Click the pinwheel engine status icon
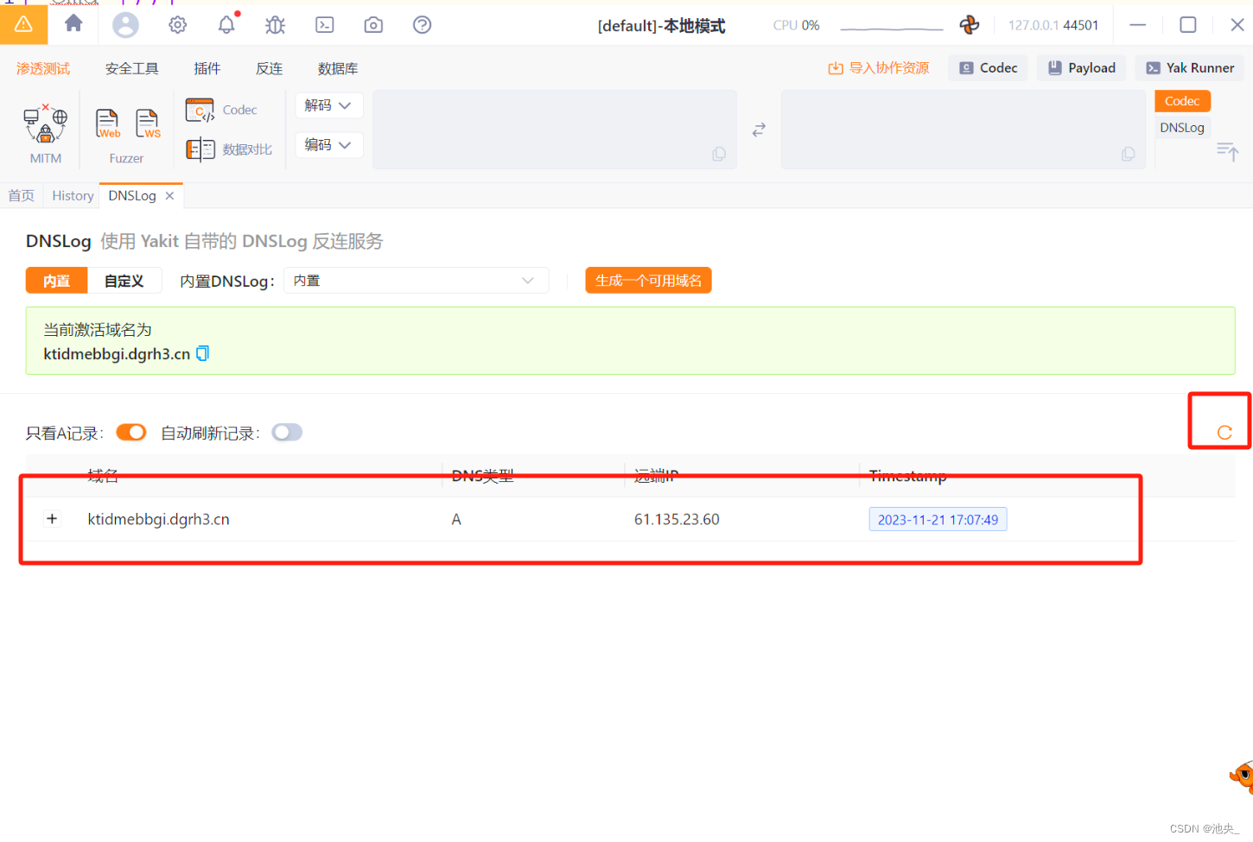 [970, 25]
